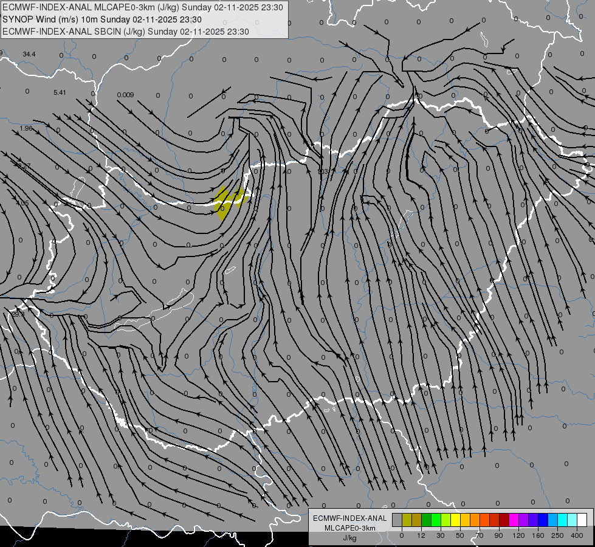This screenshot has height=547, width=595.
Task: Select the 5.41 value on the map
Action: click(60, 92)
